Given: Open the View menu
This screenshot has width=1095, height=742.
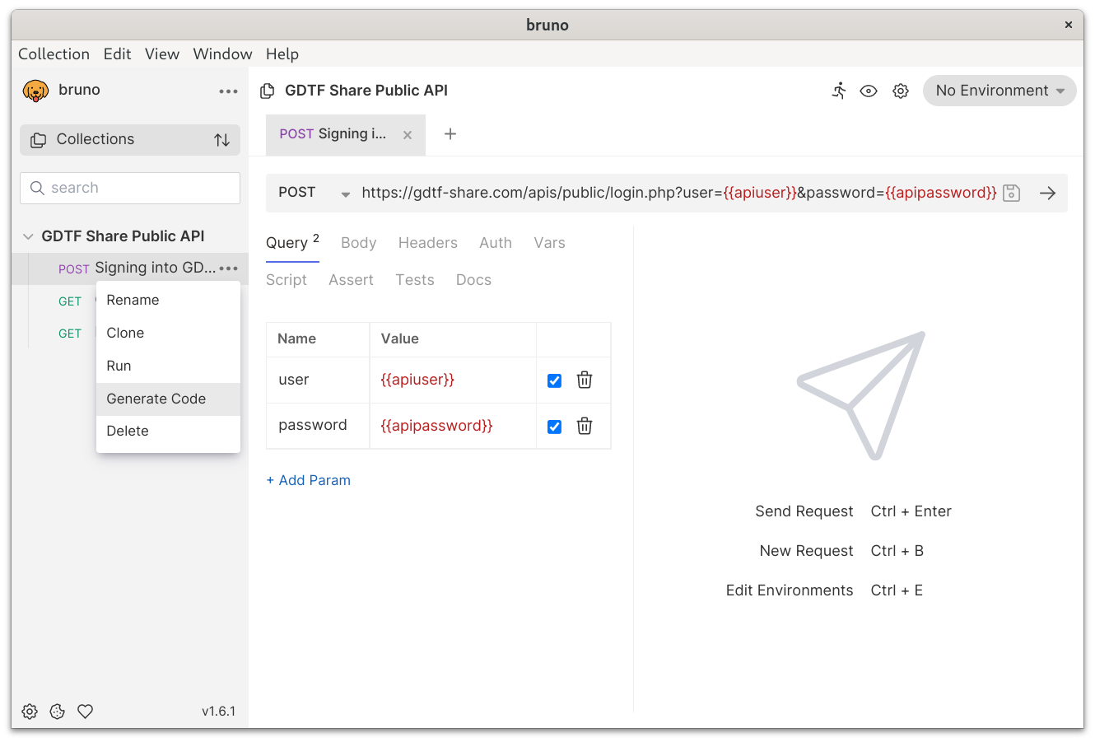Looking at the screenshot, I should (x=162, y=54).
